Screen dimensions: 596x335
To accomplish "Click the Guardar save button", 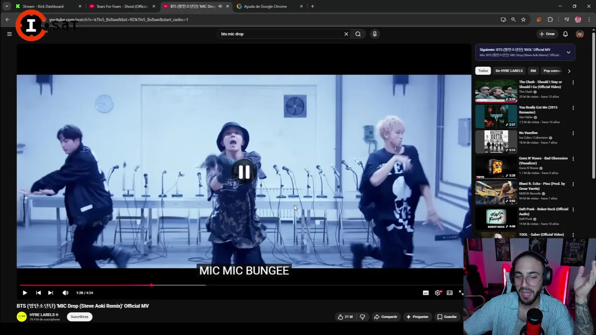I will pos(447,317).
